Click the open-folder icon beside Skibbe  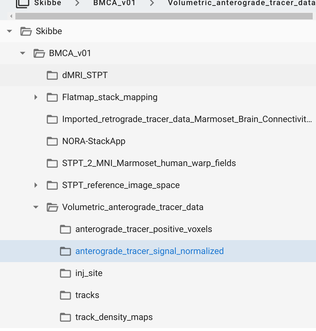click(x=26, y=31)
